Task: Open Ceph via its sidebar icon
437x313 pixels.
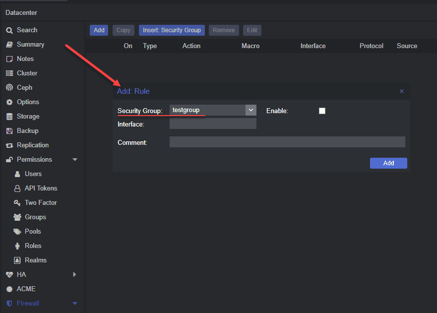Action: [9, 88]
